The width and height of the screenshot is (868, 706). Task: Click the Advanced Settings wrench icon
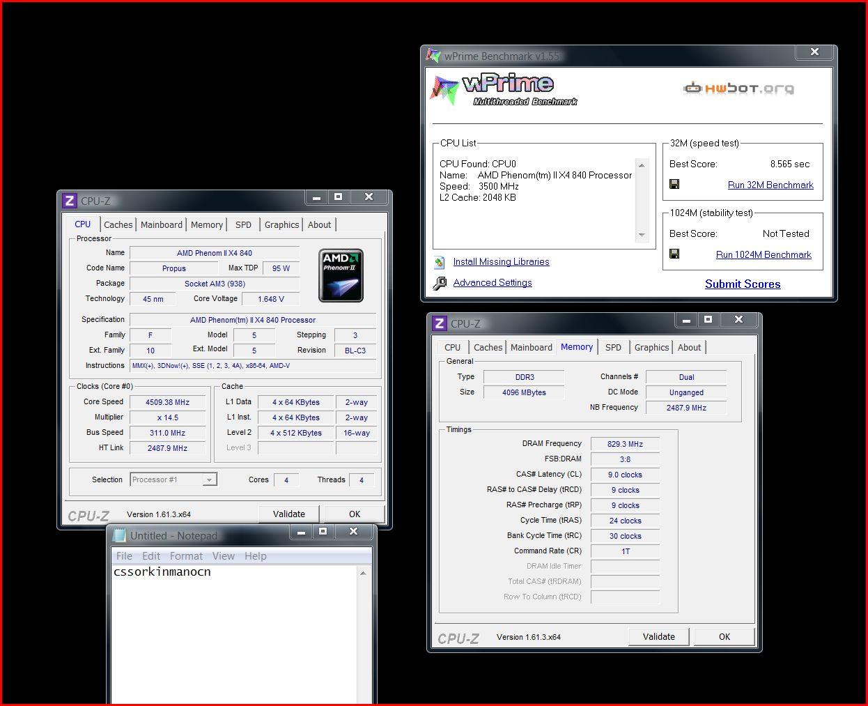point(440,283)
